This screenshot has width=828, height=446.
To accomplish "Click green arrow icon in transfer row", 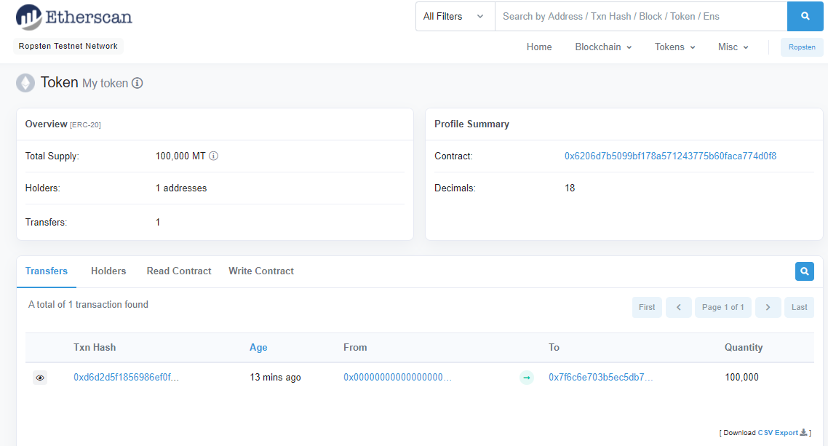I will [527, 378].
